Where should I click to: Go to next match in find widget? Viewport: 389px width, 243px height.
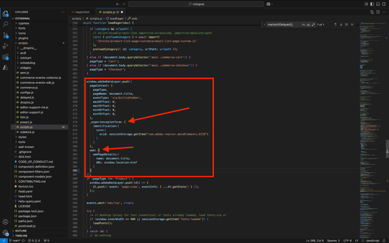click(341, 24)
